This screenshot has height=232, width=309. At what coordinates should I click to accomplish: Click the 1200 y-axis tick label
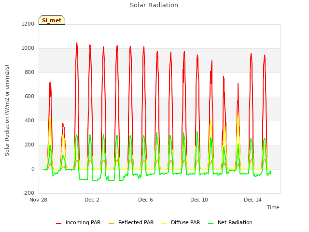pos(28,24)
